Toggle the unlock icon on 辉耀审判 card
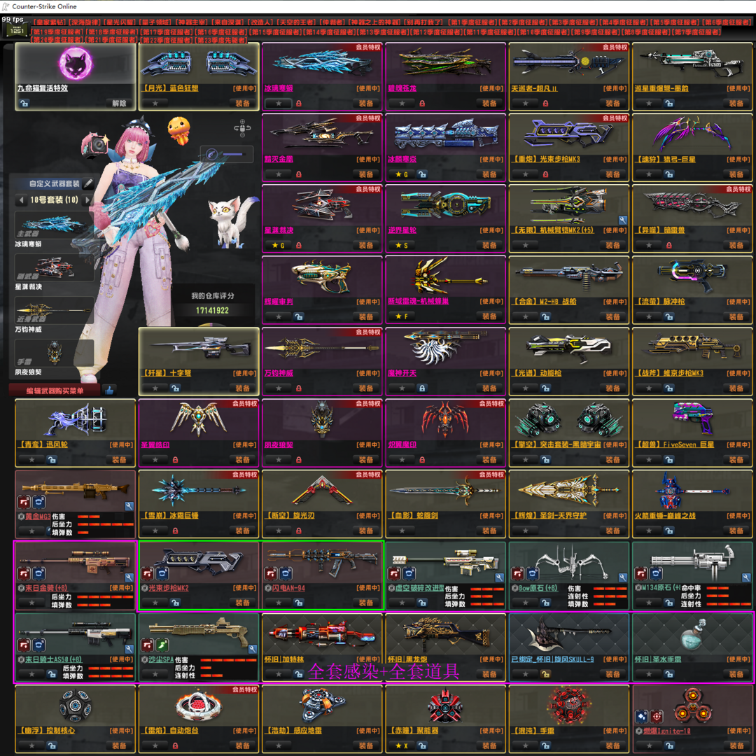756x756 pixels. click(x=298, y=317)
